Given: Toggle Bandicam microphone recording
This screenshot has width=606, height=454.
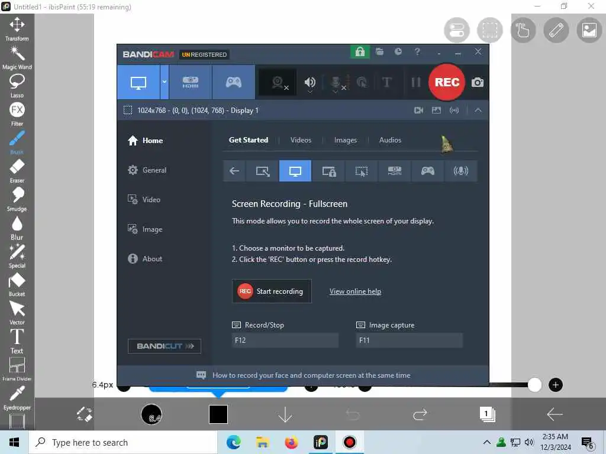Looking at the screenshot, I should [x=337, y=83].
